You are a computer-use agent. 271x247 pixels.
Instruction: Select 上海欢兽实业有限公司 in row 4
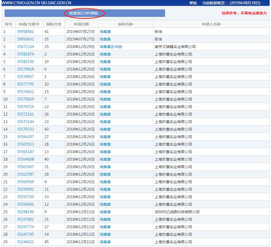(173, 54)
